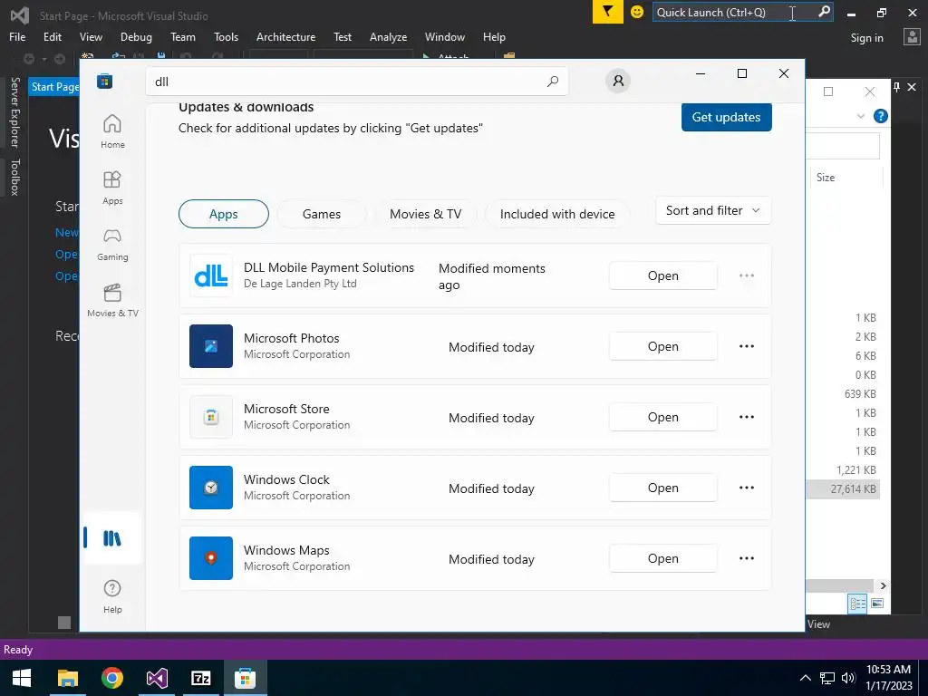This screenshot has width=928, height=696.
Task: Open the Tools menu in Visual Studio
Action: [x=226, y=36]
